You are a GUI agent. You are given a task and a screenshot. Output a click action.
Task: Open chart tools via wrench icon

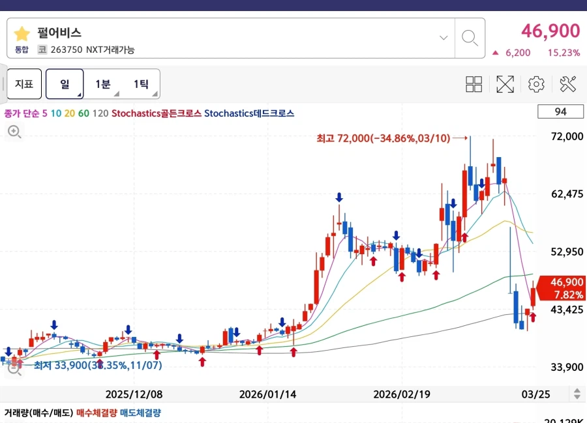[566, 83]
